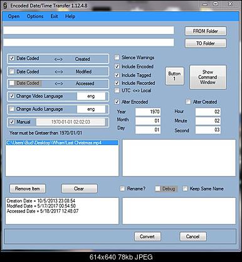Click video language eng field
This screenshot has width=242, height=262.
coord(91,96)
